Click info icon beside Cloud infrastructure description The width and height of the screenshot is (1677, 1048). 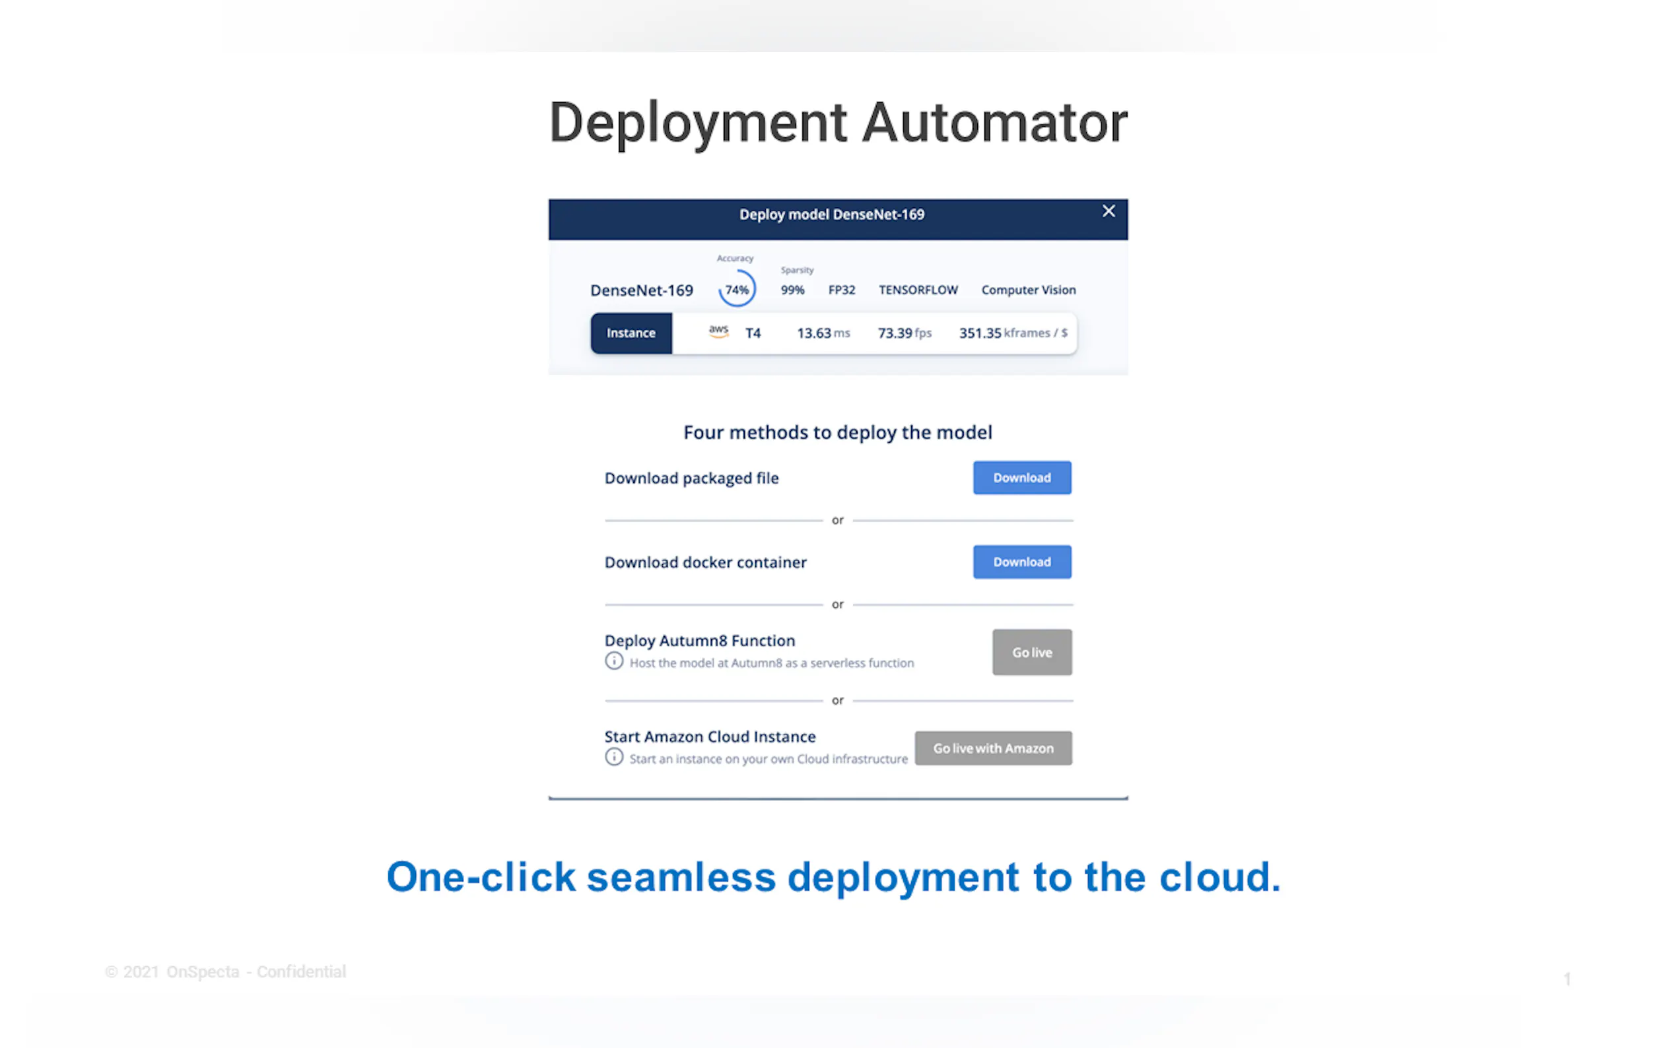coord(613,757)
